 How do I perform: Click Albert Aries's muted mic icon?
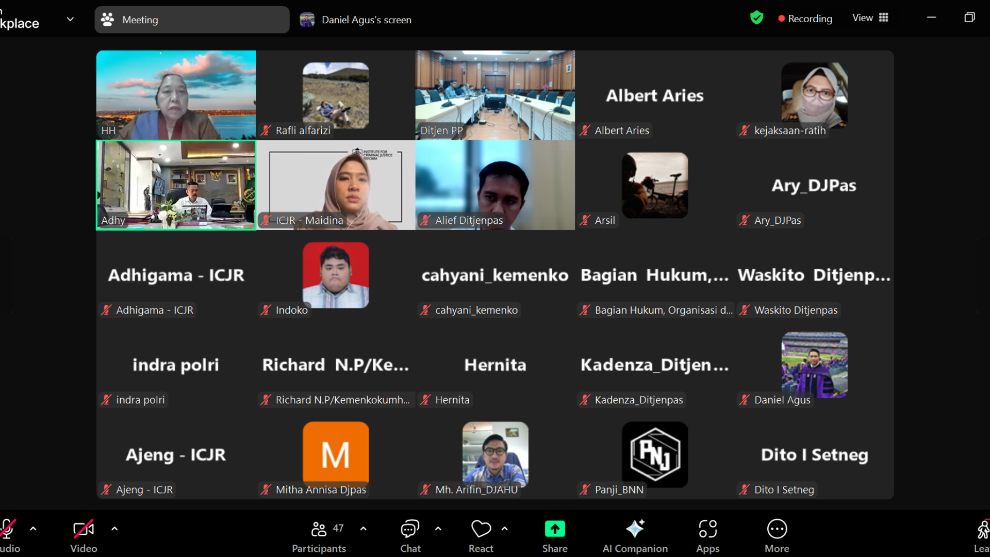[585, 130]
